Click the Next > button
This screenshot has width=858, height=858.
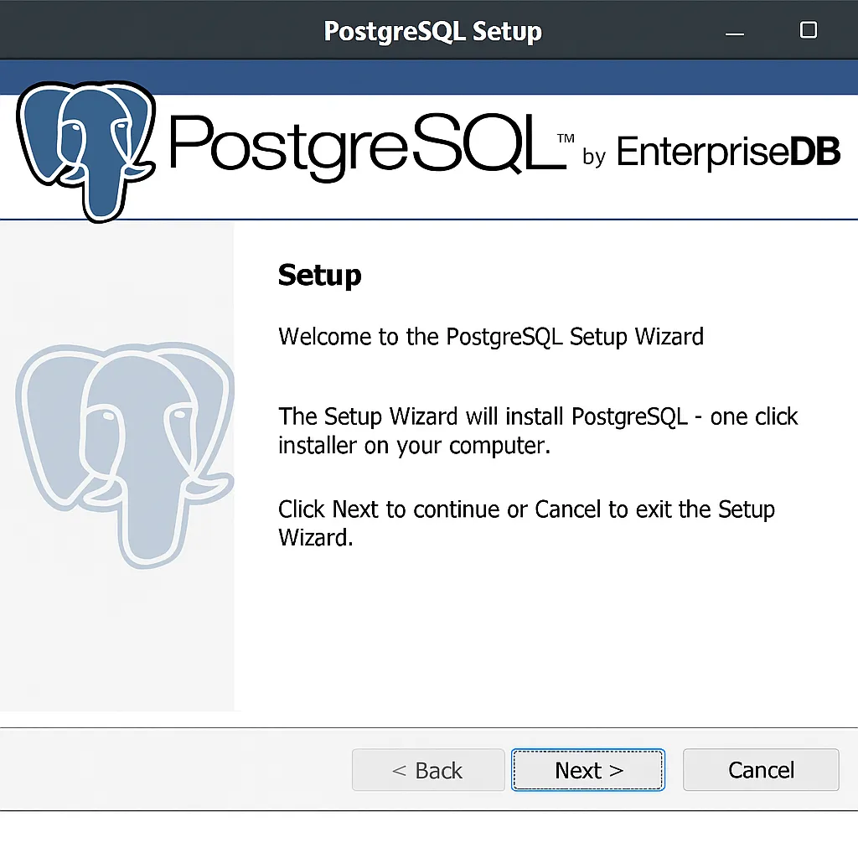[x=588, y=770]
